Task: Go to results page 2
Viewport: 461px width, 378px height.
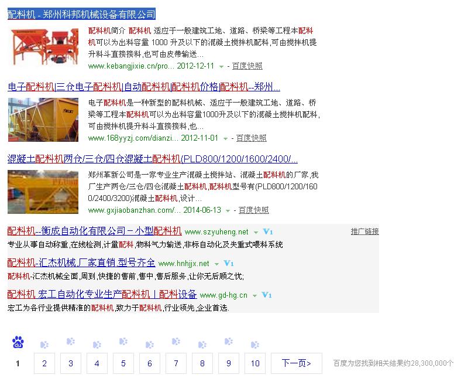Action: [44, 363]
